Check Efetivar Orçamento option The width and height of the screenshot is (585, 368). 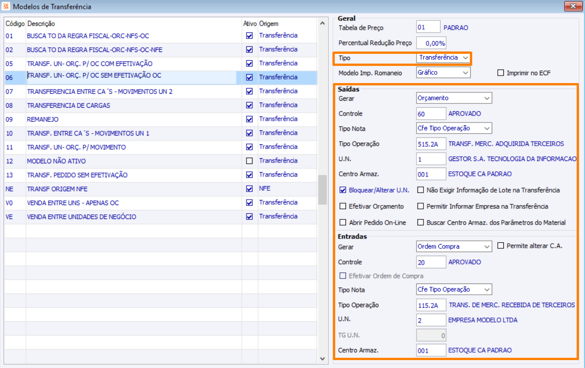343,206
